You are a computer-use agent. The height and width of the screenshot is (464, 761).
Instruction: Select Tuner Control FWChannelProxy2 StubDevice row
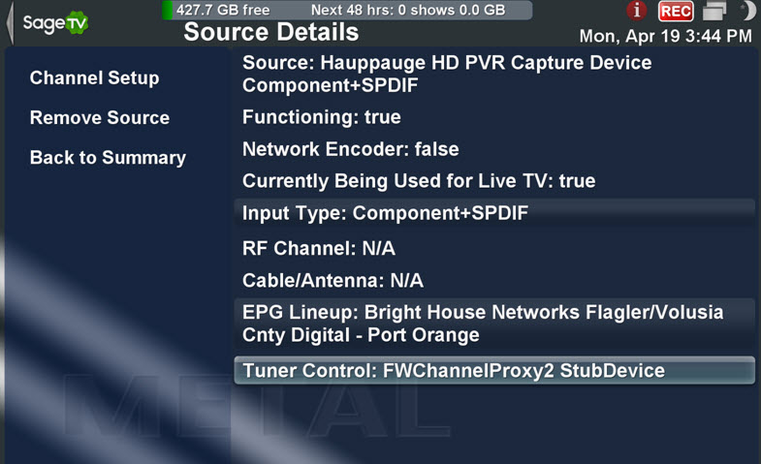coord(494,371)
